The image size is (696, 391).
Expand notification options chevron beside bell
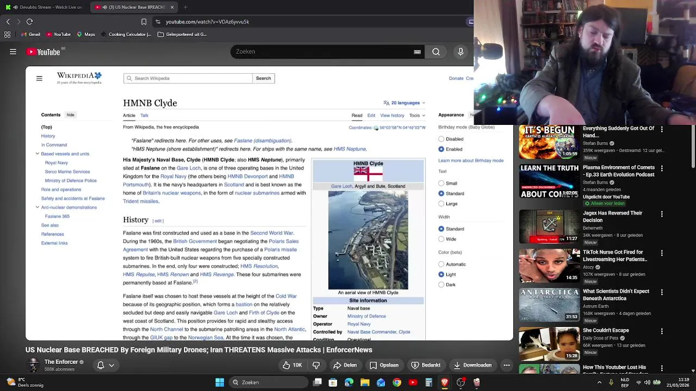pyautogui.click(x=111, y=365)
